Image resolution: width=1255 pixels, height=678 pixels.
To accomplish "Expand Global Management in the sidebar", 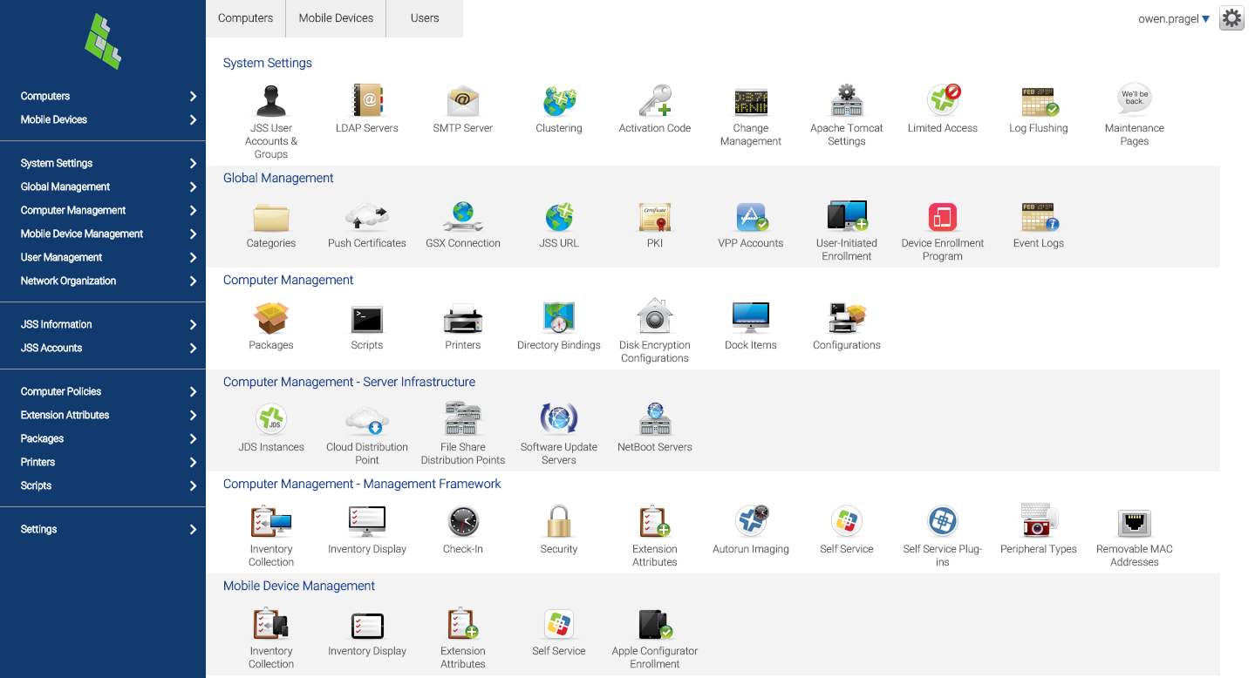I will tap(103, 187).
